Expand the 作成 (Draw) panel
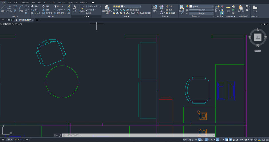The height and width of the screenshot is (142, 269). click(x=15, y=17)
